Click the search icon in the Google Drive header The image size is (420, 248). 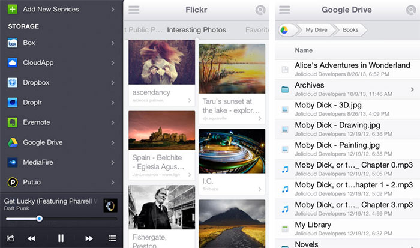[x=410, y=10]
